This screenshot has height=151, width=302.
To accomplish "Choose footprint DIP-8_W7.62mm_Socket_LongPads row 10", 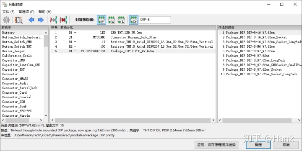I will point(260,74).
